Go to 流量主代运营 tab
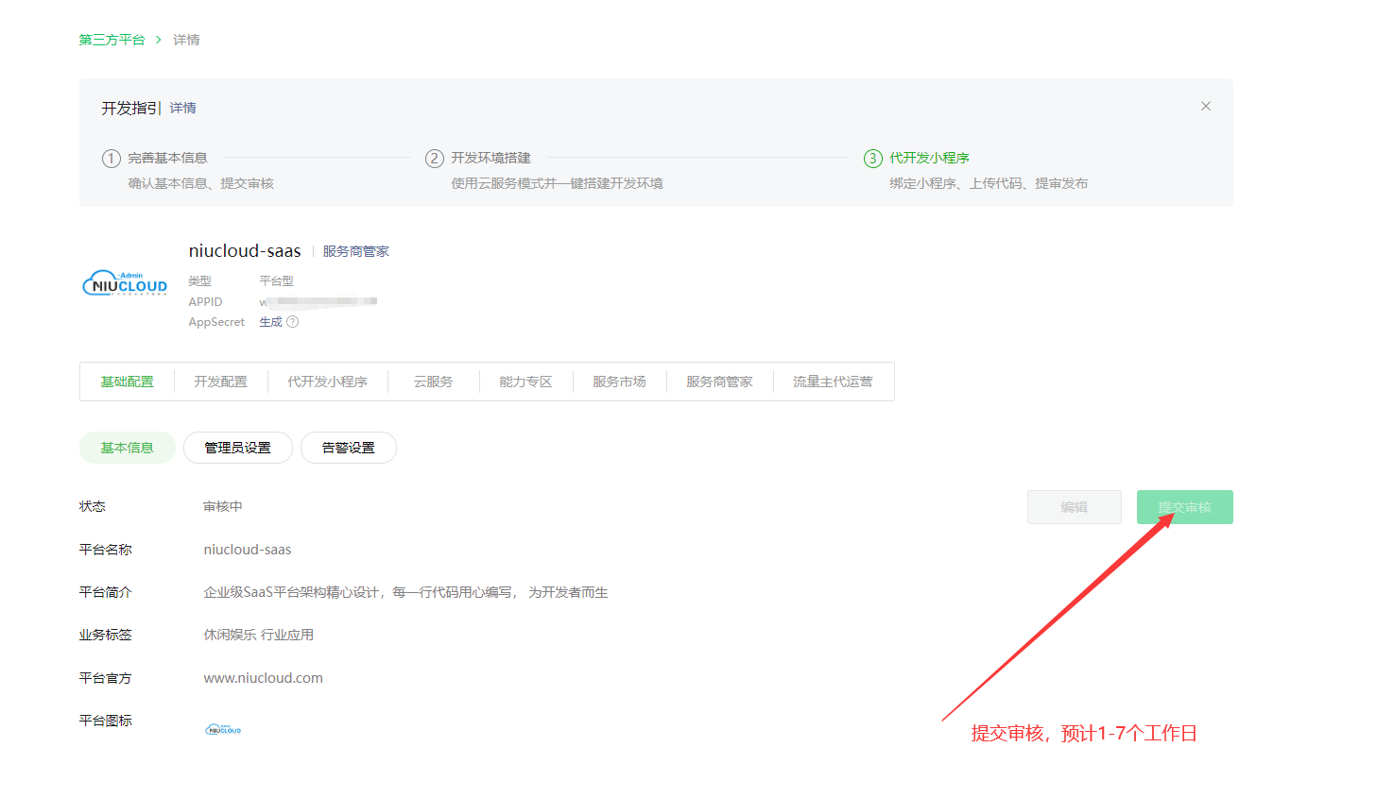Screen dimensions: 1377x798 click(x=833, y=382)
